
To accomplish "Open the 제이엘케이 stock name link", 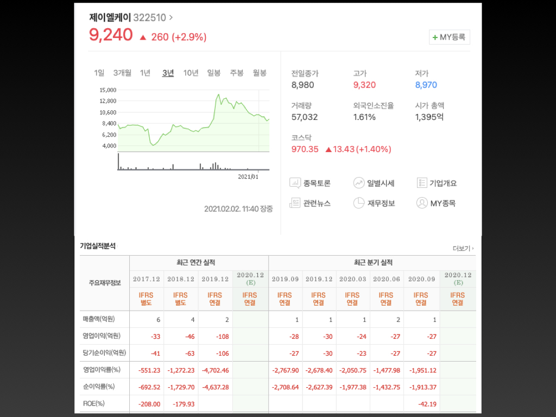I will coord(110,17).
